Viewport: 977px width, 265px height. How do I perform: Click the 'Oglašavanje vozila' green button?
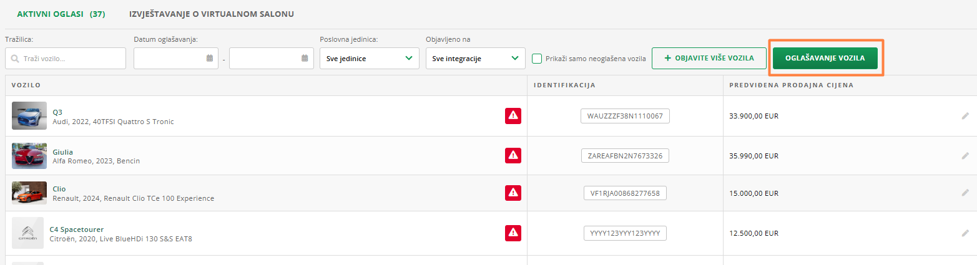825,58
